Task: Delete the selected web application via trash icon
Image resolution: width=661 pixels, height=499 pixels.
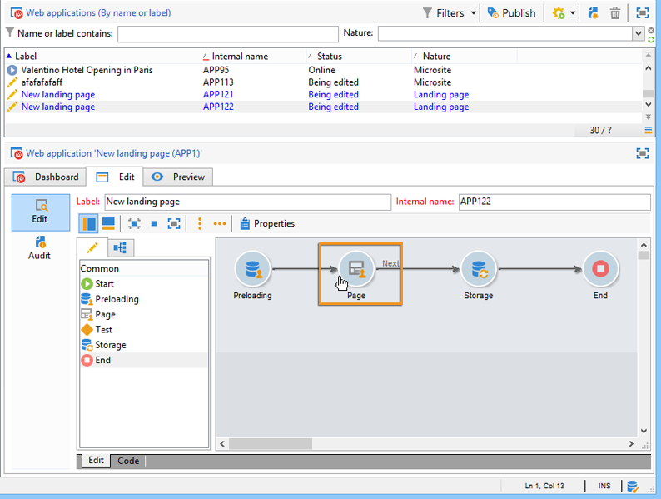Action: click(615, 13)
